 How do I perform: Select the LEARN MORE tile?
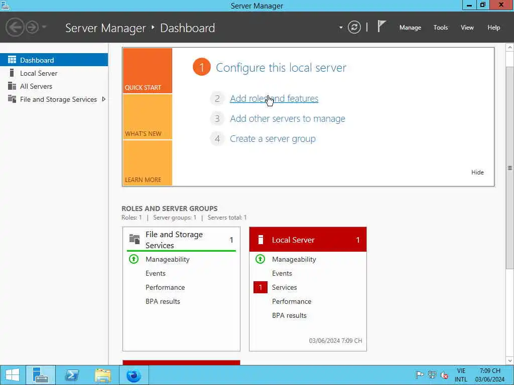(147, 163)
